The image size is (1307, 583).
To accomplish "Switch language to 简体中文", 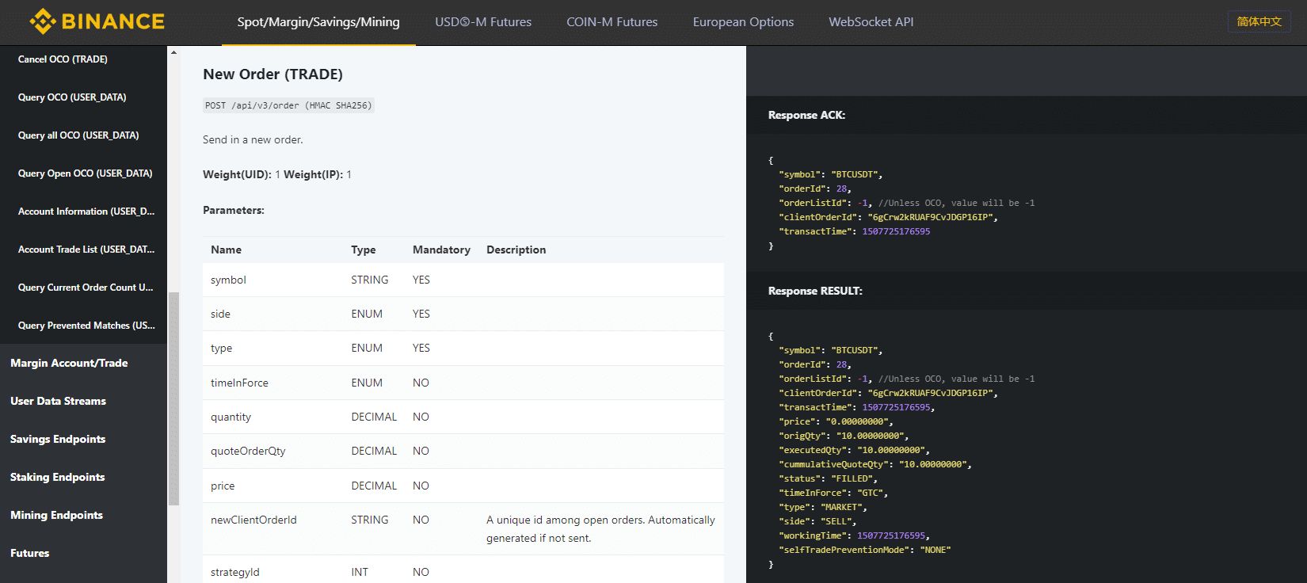I will [1259, 21].
